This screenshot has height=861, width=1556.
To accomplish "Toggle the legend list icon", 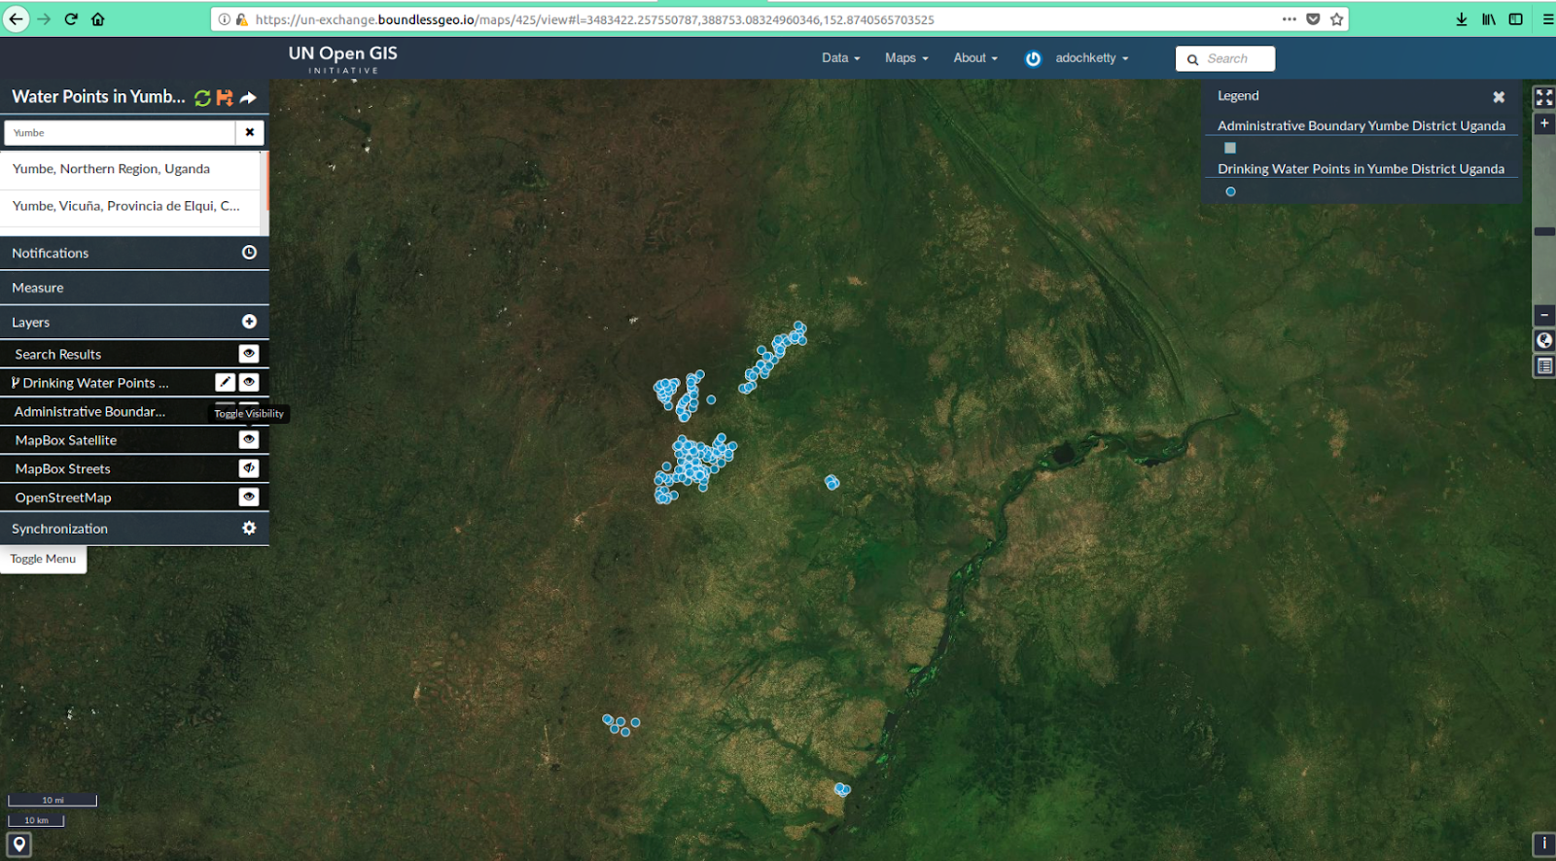I will coord(1543,366).
